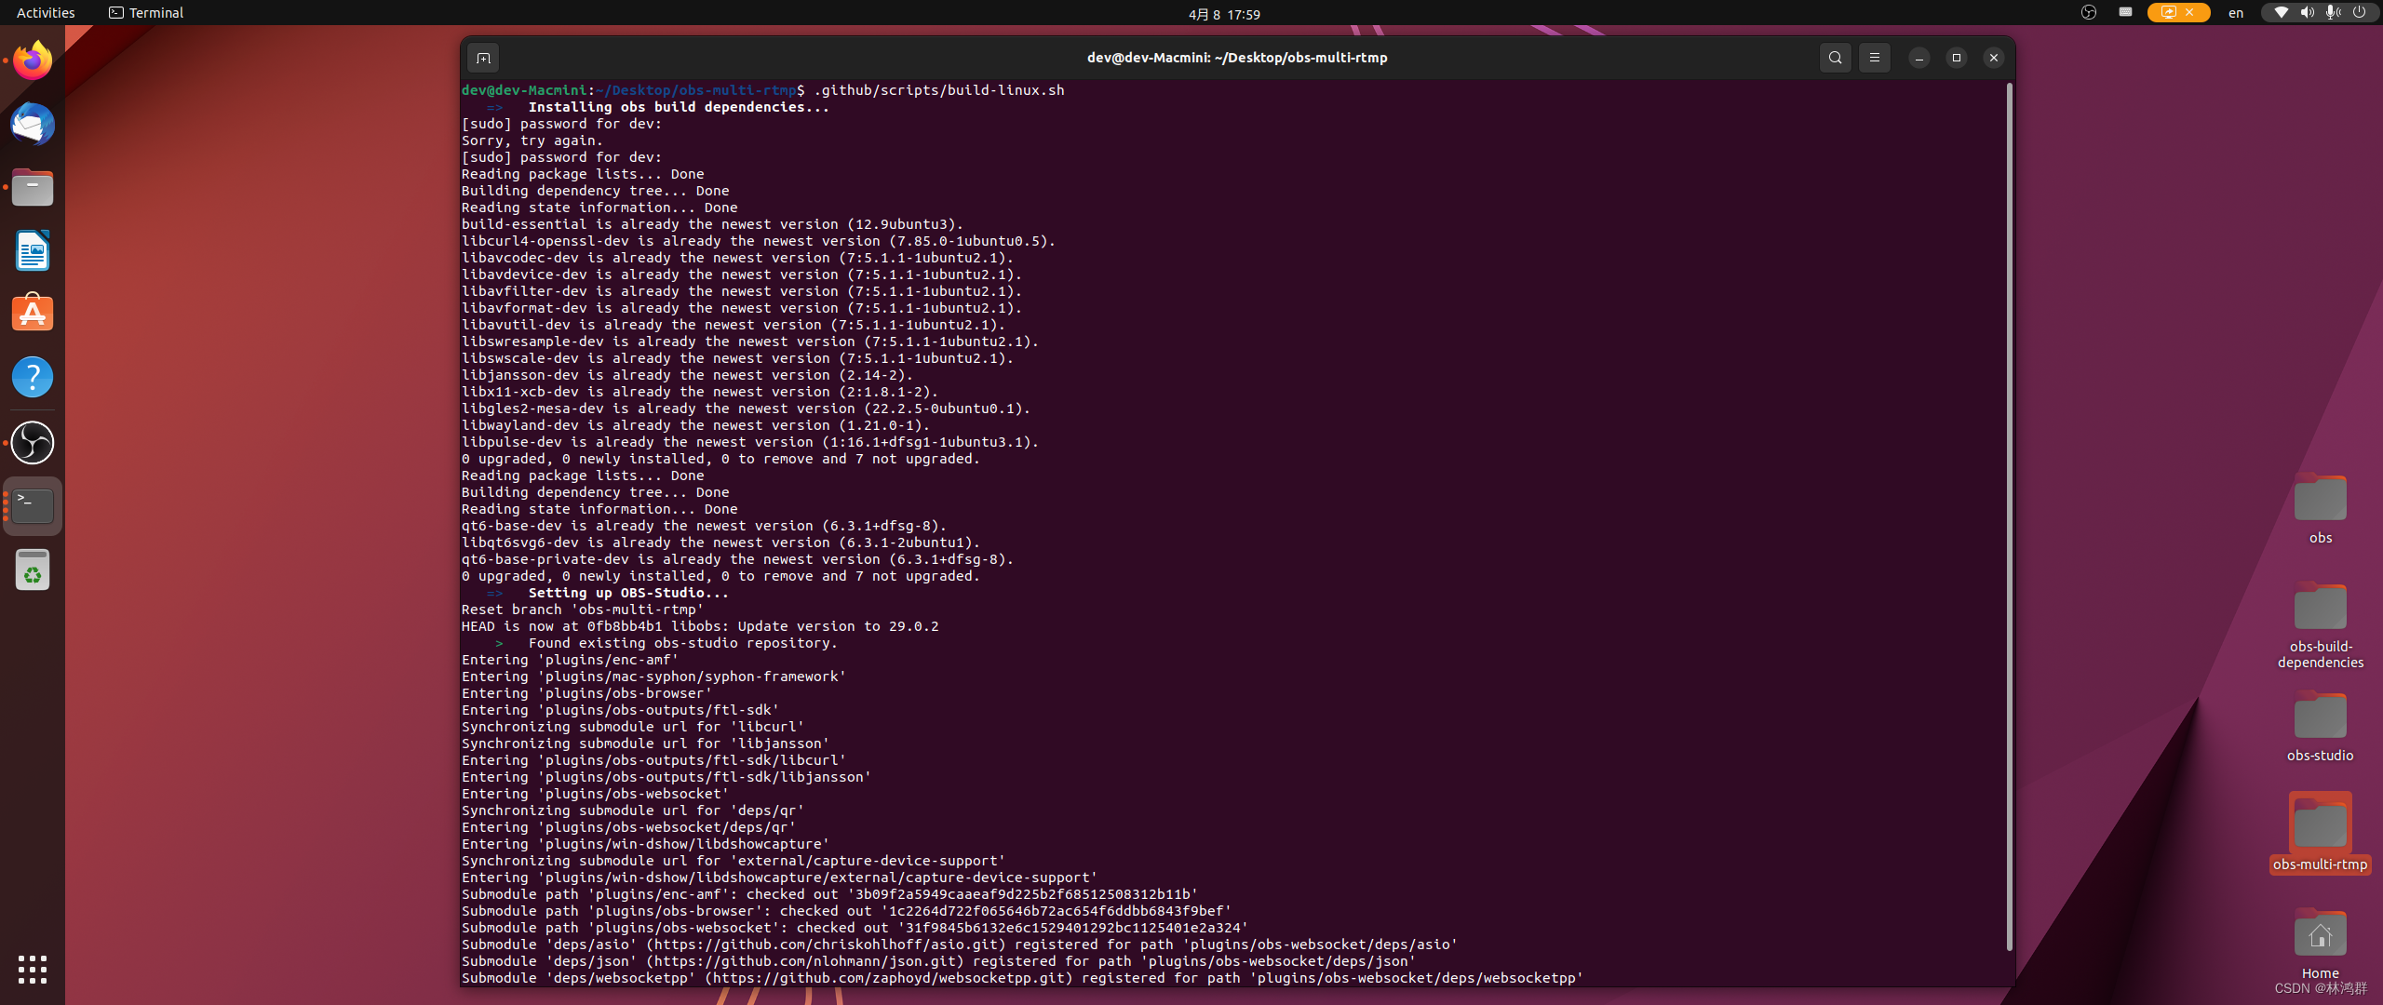This screenshot has height=1005, width=2383.
Task: Click the volume indicator in top bar
Action: click(x=2307, y=13)
